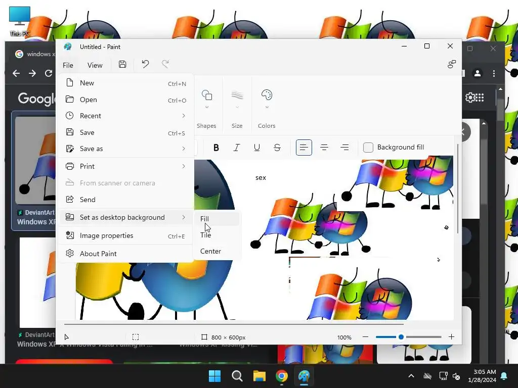Open the Windows Start button
Screen dimensions: 518x388
[214, 376]
